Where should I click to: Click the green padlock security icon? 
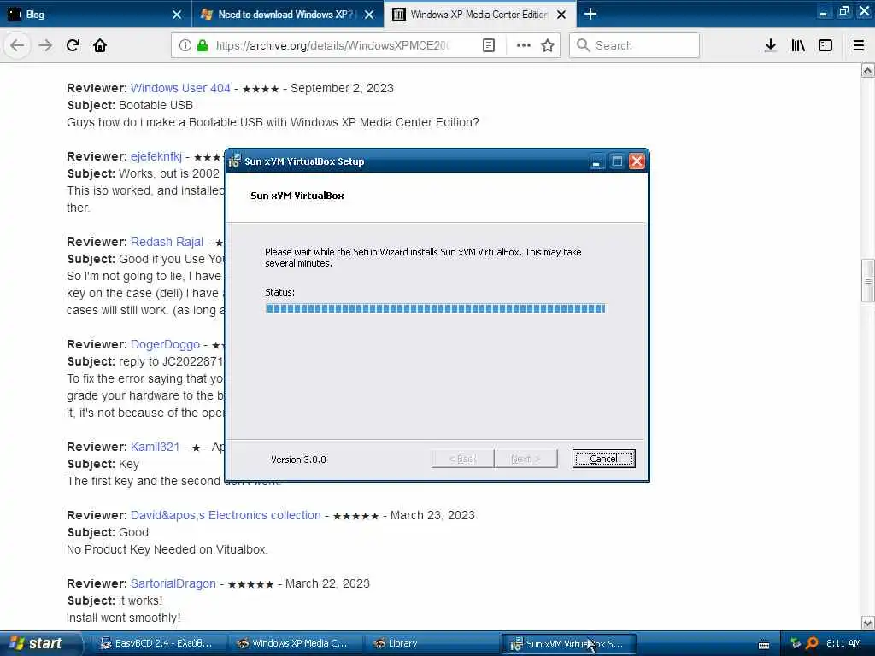pos(203,45)
